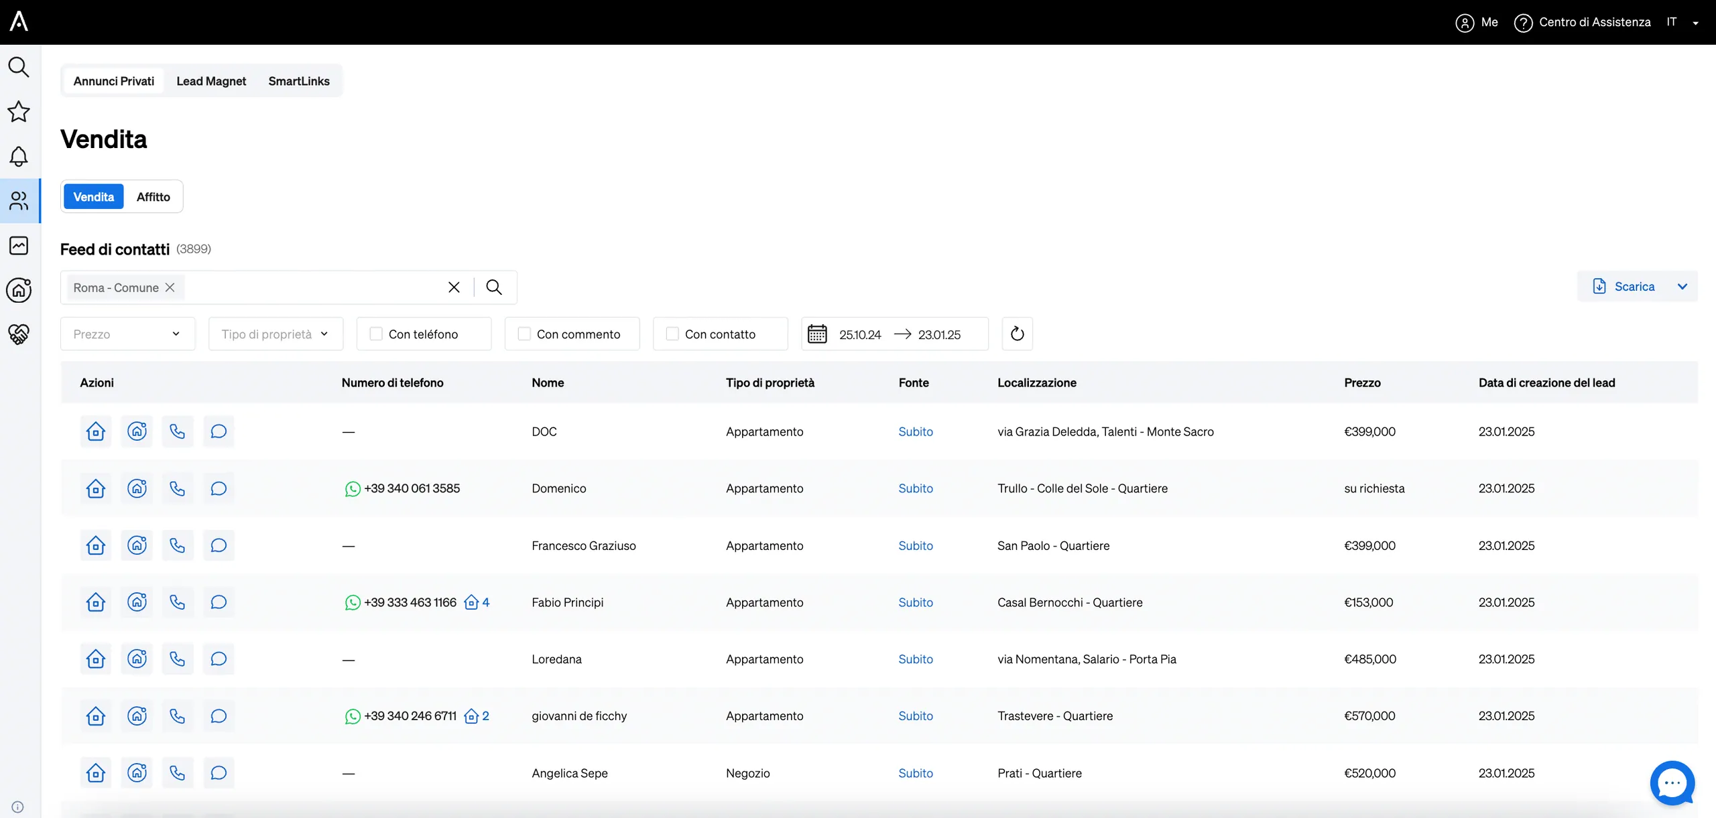Open the Prezzo dropdown
Viewport: 1716px width, 818px height.
coord(127,334)
